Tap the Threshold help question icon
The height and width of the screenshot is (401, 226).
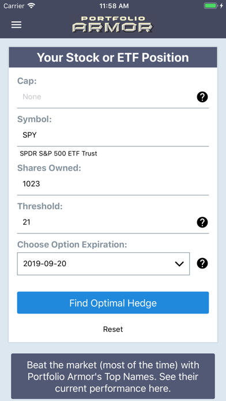tap(202, 222)
